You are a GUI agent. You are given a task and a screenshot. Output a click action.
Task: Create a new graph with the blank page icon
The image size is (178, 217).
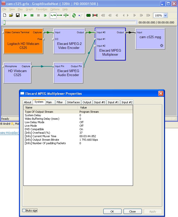[x=4, y=15]
